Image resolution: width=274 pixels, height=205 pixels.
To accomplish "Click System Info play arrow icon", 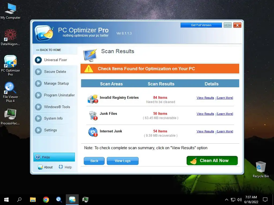I will (38, 118).
